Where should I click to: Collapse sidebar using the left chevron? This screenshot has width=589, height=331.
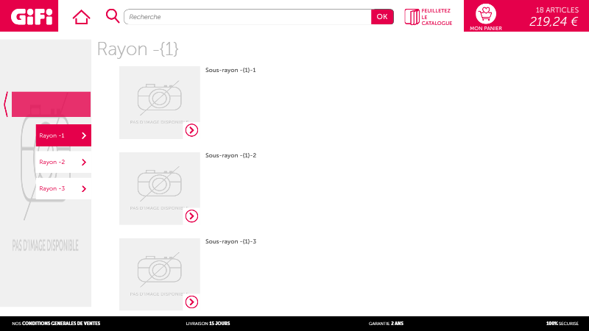point(6,104)
